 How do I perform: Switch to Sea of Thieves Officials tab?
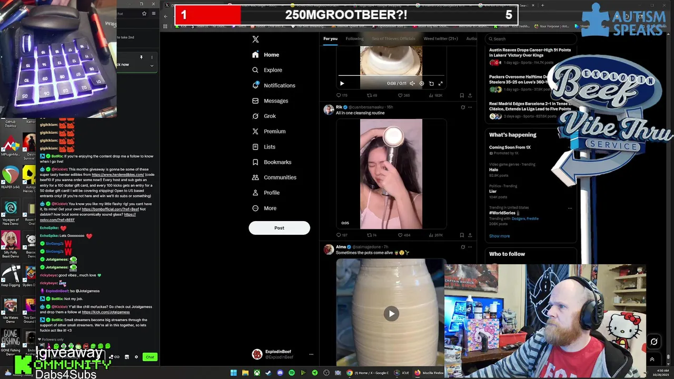pyautogui.click(x=393, y=38)
